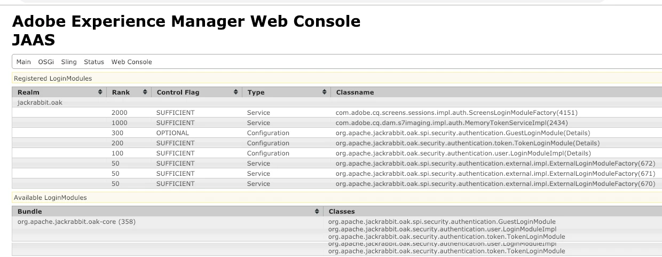This screenshot has width=662, height=257.
Task: Click rank value 100
Action: pos(117,153)
